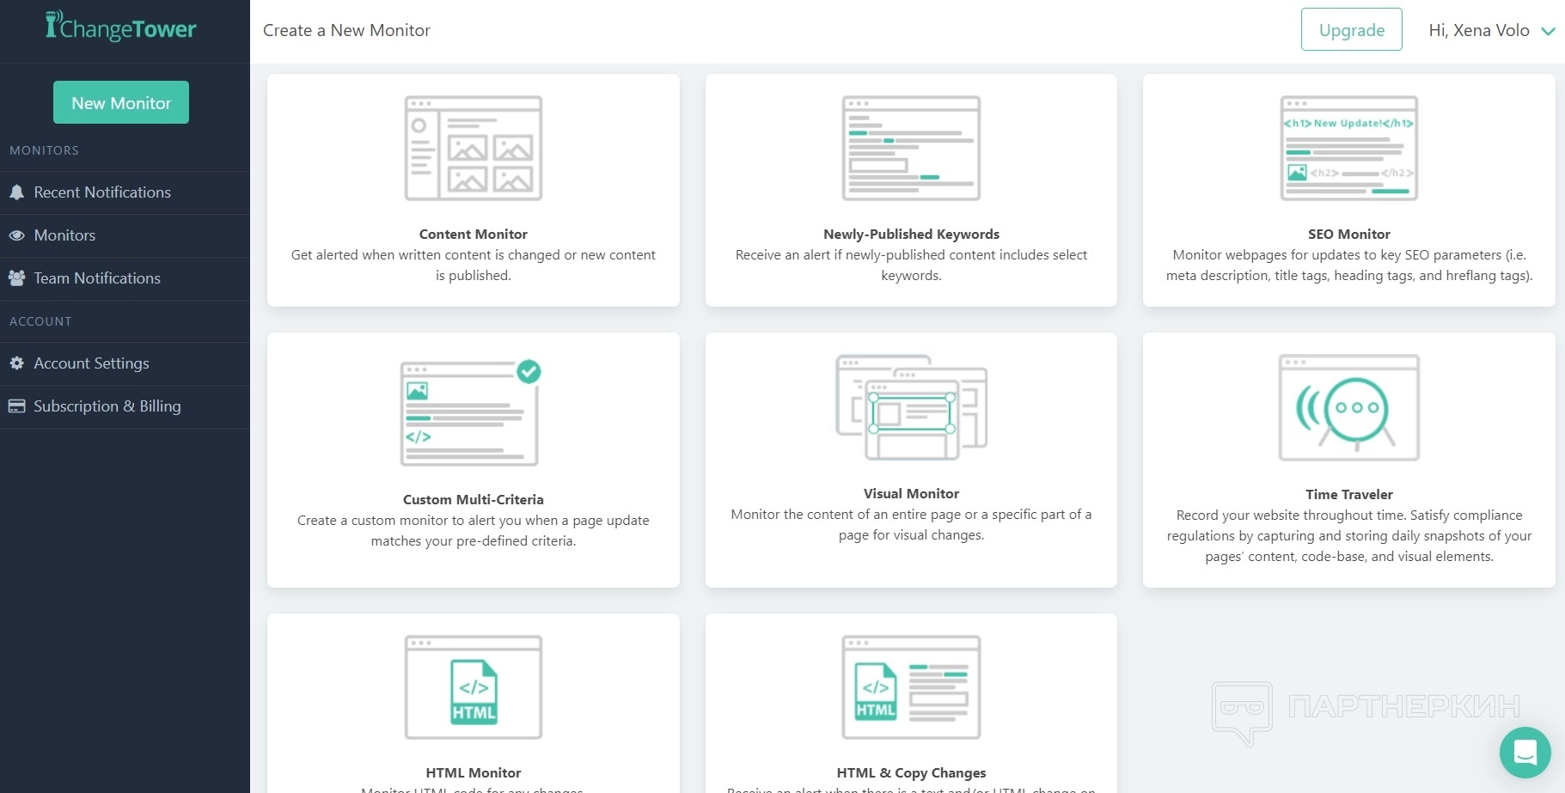Click the gear icon for Account Settings
Image resolution: width=1565 pixels, height=793 pixels.
(x=16, y=363)
